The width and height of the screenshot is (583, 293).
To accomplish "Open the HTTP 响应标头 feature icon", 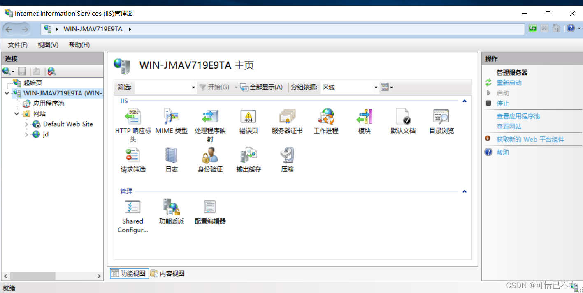I will [x=133, y=117].
